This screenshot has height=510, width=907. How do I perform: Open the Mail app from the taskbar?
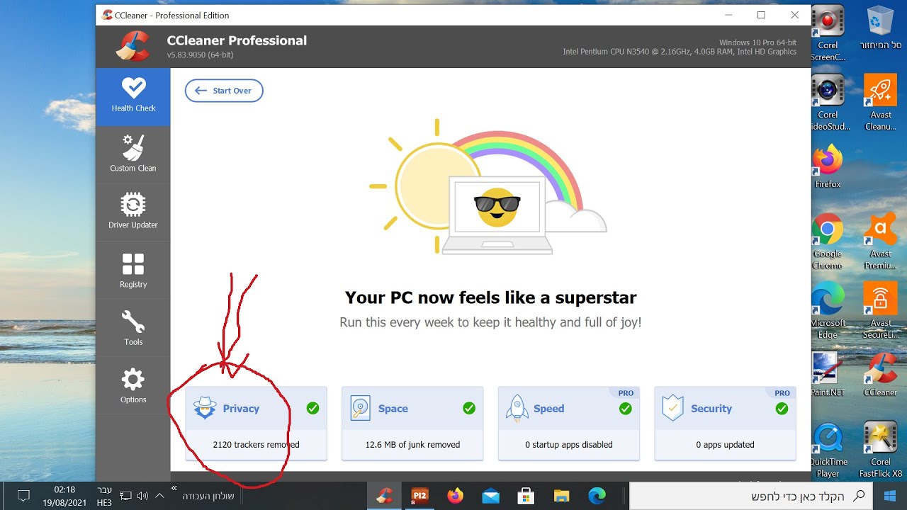tap(490, 496)
